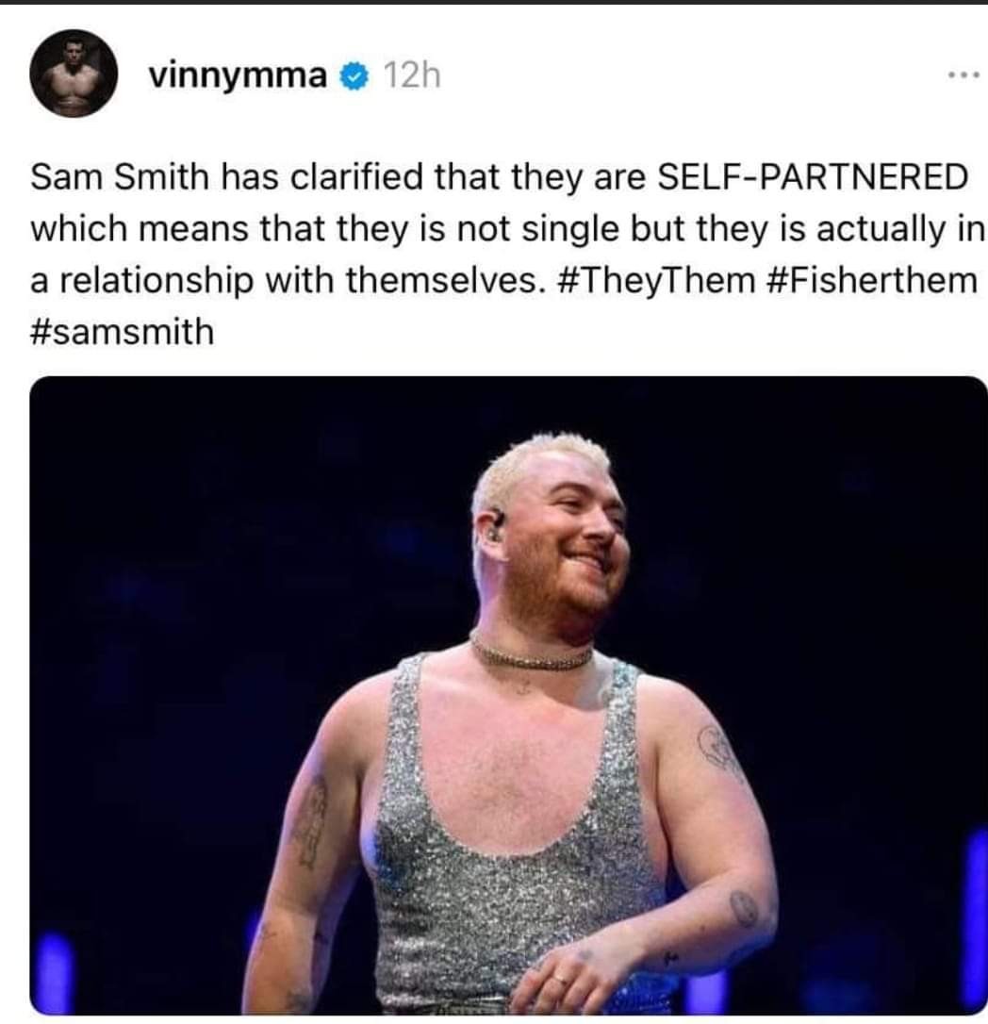988x1024 pixels.
Task: Open the attached stage photo
Action: pos(508,696)
